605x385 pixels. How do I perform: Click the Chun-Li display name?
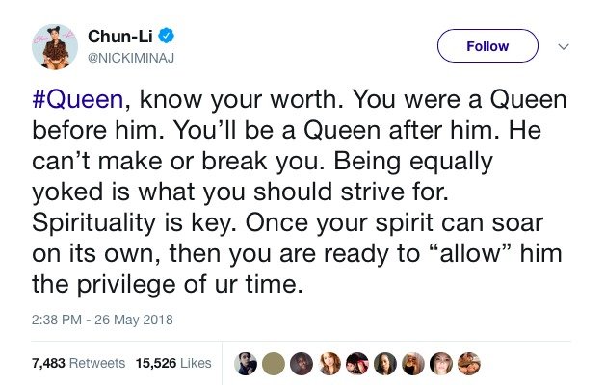pos(119,37)
